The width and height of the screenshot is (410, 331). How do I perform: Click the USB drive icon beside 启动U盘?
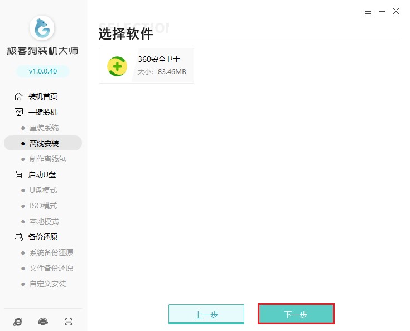click(18, 174)
